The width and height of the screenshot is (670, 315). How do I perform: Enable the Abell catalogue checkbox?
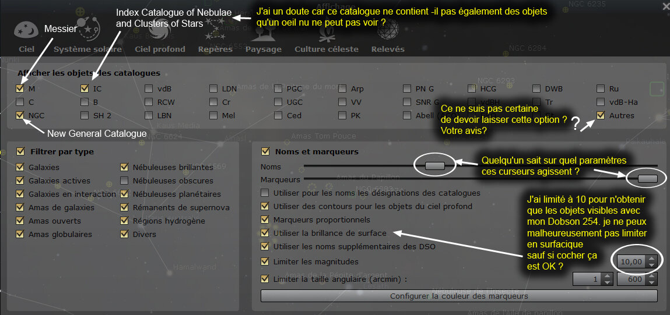pos(407,115)
